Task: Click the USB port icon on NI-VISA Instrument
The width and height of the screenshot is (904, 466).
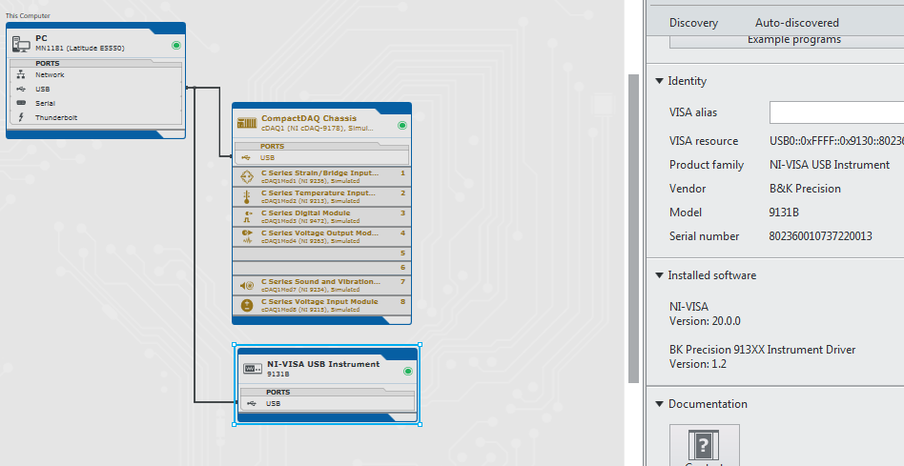Action: [x=252, y=404]
